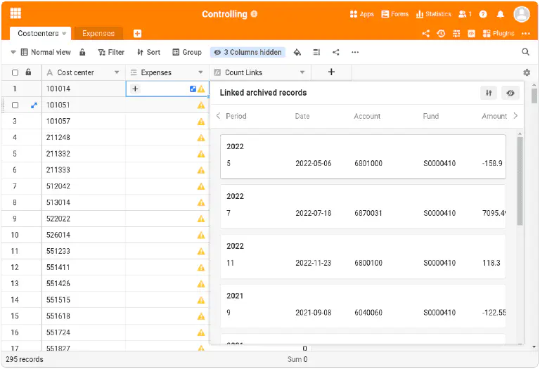
Task: Click the 295 records status text
Action: (25, 359)
